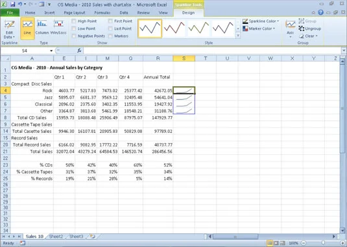This screenshot has height=247, width=347.
Task: Open the File tab
Action: (x=10, y=13)
